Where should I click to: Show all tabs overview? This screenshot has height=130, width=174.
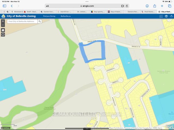(170, 6)
